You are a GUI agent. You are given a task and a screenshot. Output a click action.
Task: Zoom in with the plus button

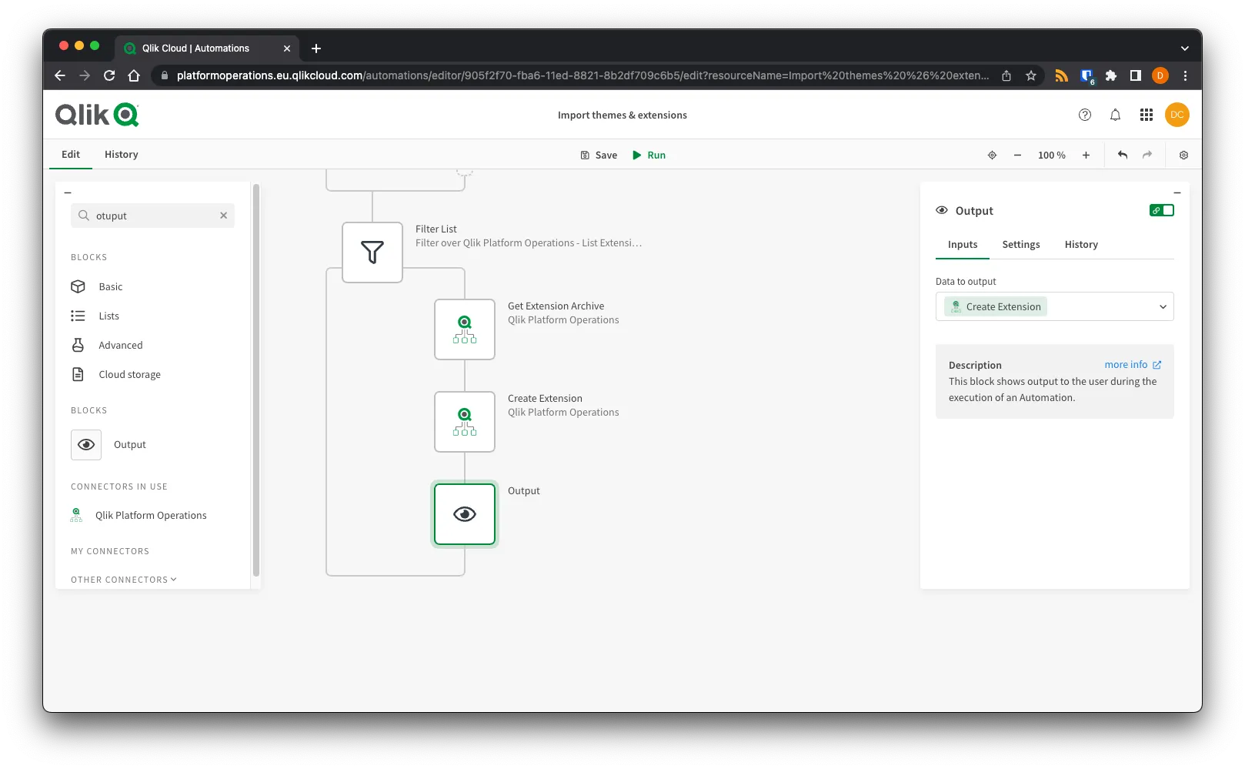pos(1086,155)
